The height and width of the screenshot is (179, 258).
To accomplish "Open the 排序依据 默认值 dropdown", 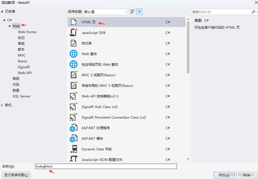I will click(106, 12).
